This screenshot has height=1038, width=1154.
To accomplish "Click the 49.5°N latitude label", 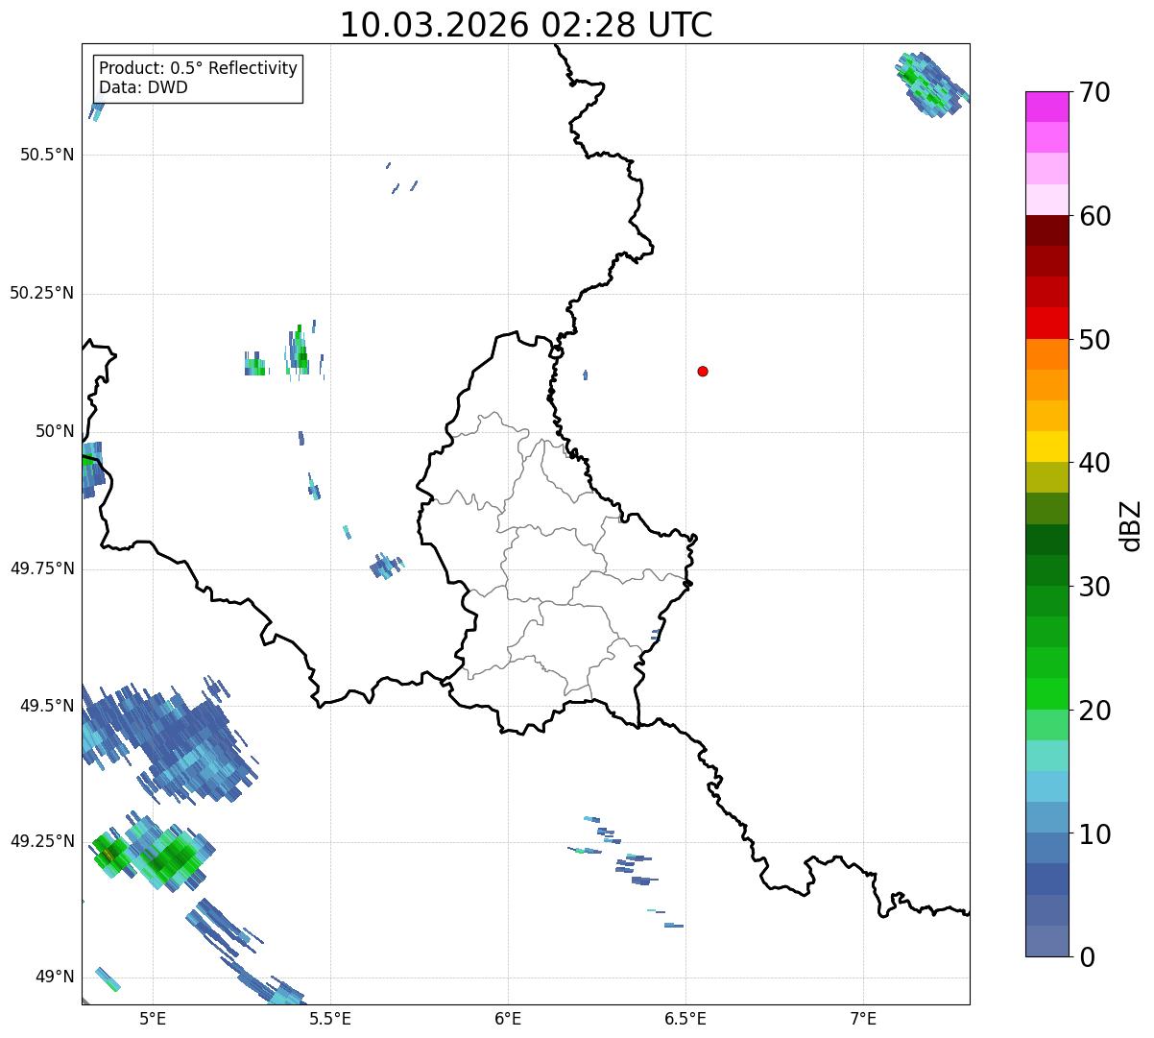I will [x=47, y=706].
